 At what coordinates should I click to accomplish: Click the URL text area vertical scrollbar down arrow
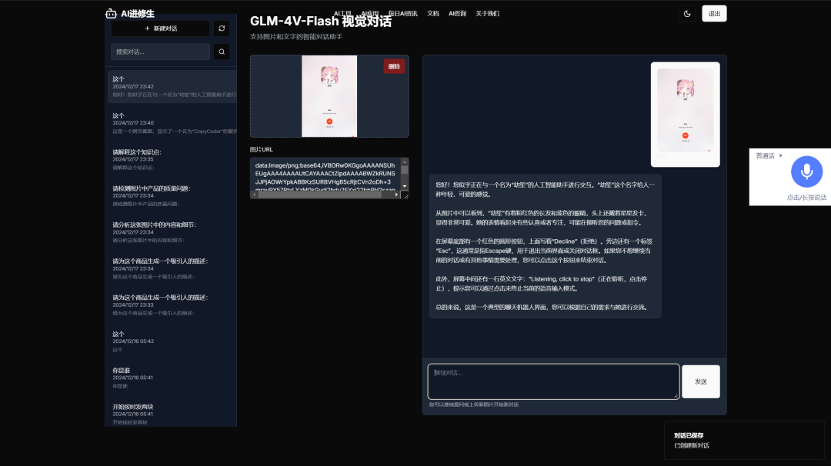pos(405,186)
